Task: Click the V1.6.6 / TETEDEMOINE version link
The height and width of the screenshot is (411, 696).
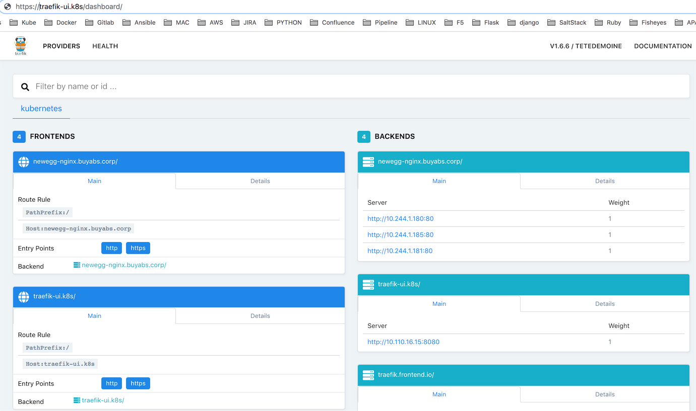Action: (586, 46)
